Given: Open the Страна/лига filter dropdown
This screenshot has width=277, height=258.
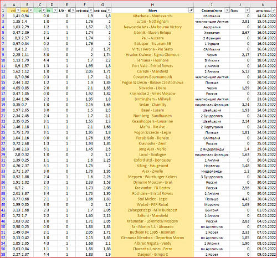Looking at the screenshot, I should [227, 11].
